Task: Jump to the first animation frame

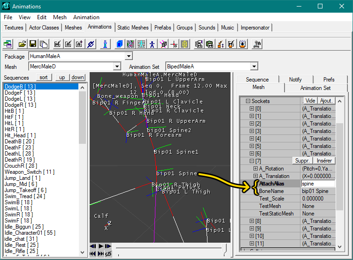Action: pyautogui.click(x=93, y=254)
